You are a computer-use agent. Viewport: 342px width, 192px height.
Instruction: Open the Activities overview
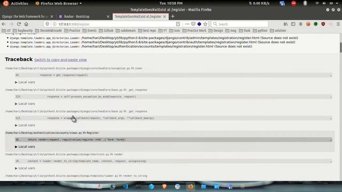(19, 4)
